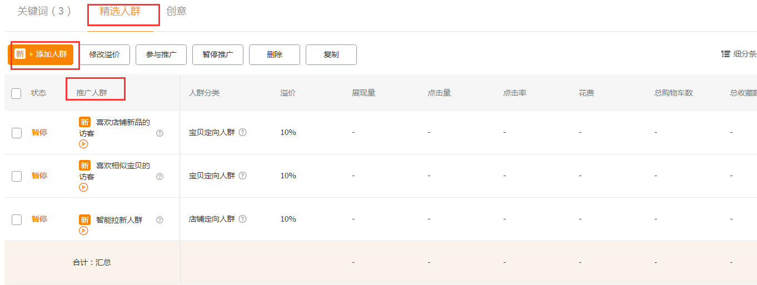Image resolution: width=757 pixels, height=285 pixels.
Task: Click the 新 badge on 智能拉新人群
Action: point(84,219)
